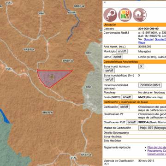Toggle Clasificación PUT on/off

click(131, 122)
